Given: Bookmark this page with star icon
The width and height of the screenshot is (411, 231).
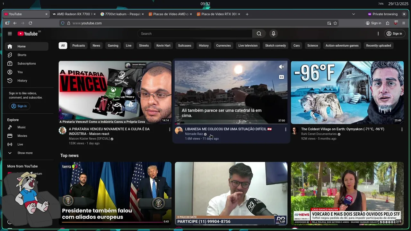Looking at the screenshot, I should click(x=335, y=23).
